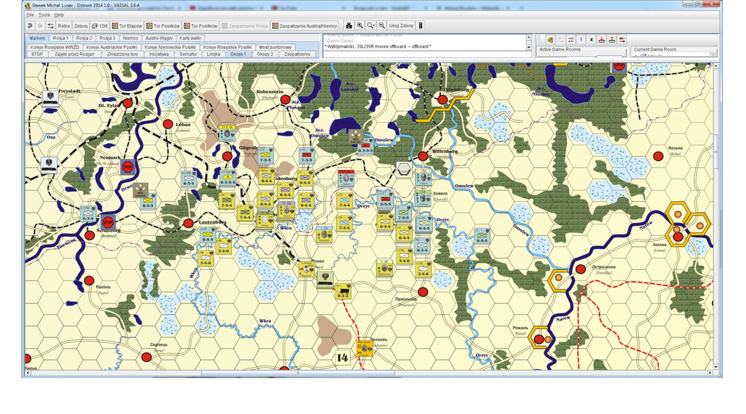Open the Linijka tab
746x414 pixels.
tap(213, 54)
